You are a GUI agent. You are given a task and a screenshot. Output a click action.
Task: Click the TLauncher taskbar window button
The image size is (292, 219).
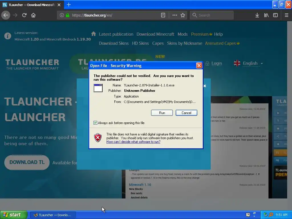tap(53, 215)
